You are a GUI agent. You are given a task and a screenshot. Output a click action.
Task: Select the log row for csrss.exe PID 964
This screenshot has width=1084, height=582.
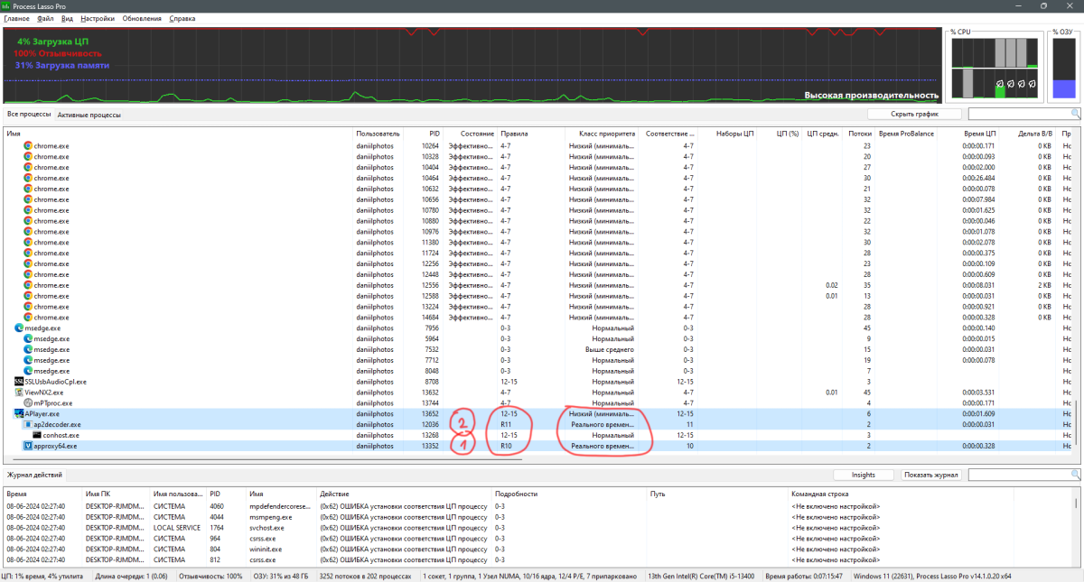pos(538,539)
